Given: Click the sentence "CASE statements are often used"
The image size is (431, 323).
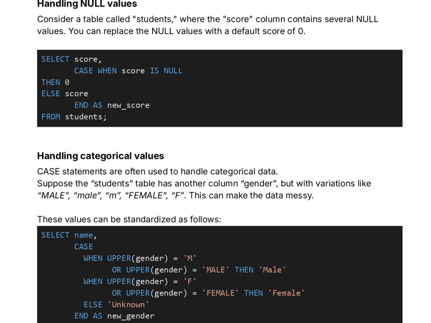Looking at the screenshot, I should (157, 171).
